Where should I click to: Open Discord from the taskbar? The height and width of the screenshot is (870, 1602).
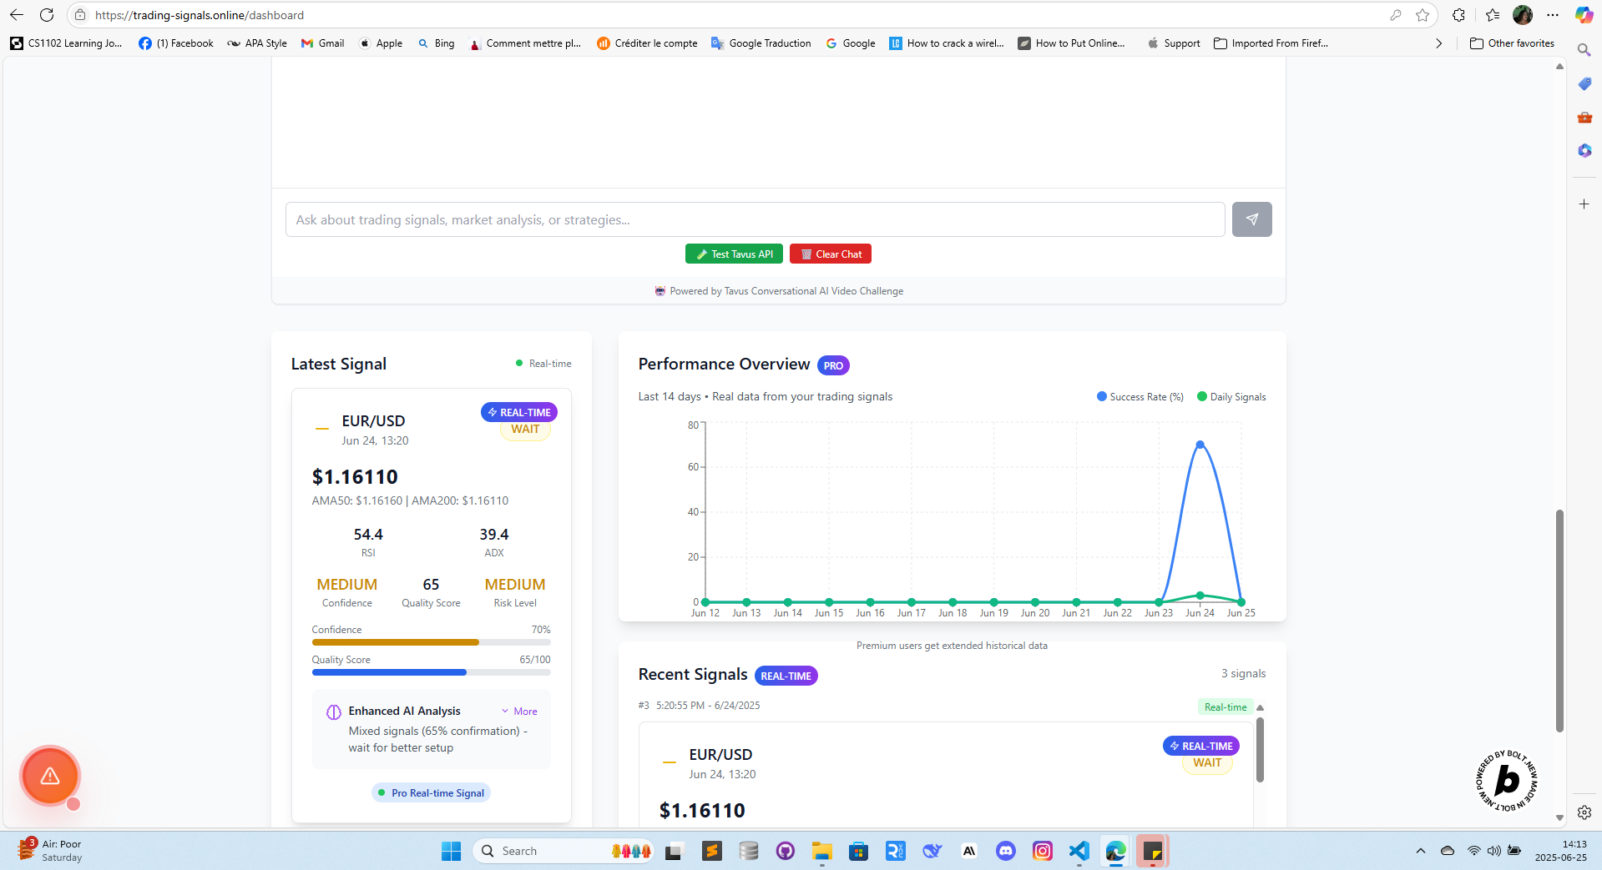coord(1005,851)
